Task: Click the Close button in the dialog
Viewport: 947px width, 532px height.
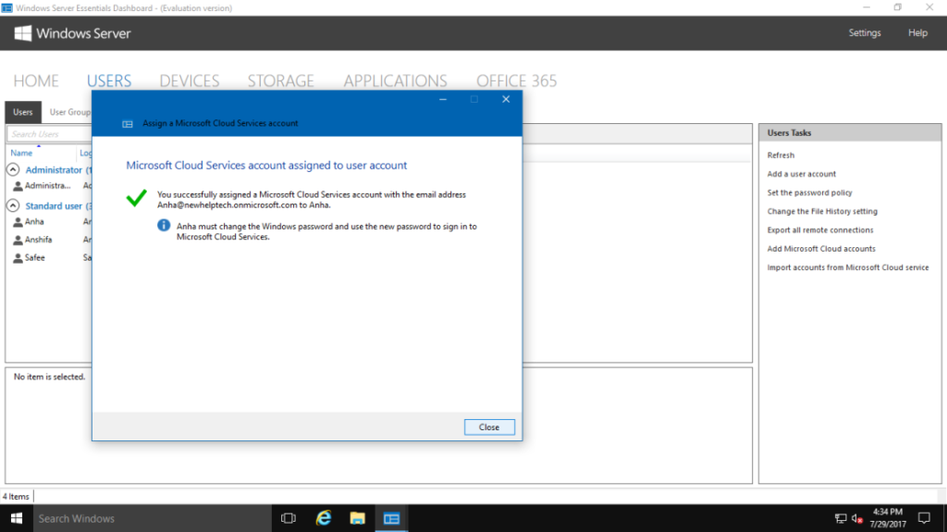Action: pos(489,427)
